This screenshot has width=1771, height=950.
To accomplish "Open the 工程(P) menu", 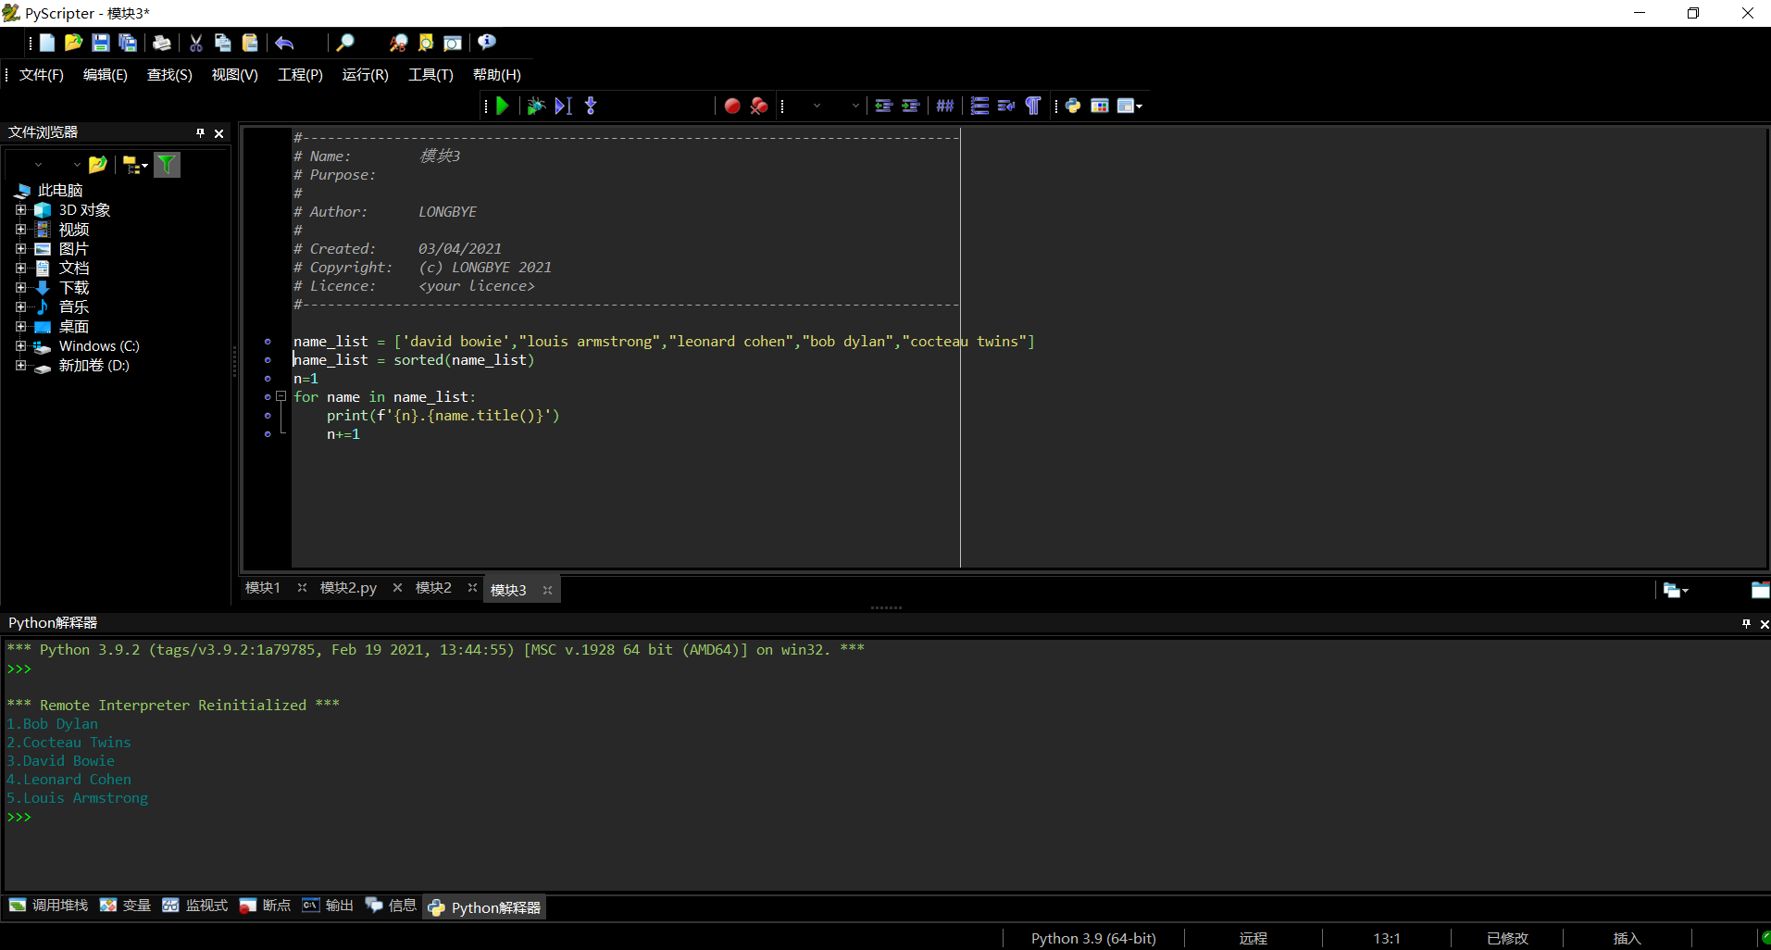I will (301, 75).
